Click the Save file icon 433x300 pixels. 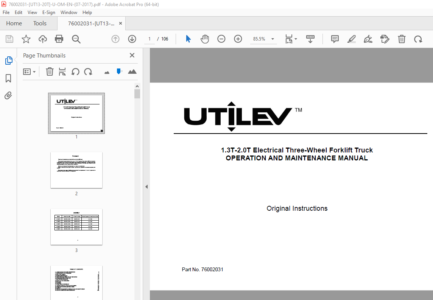9,39
